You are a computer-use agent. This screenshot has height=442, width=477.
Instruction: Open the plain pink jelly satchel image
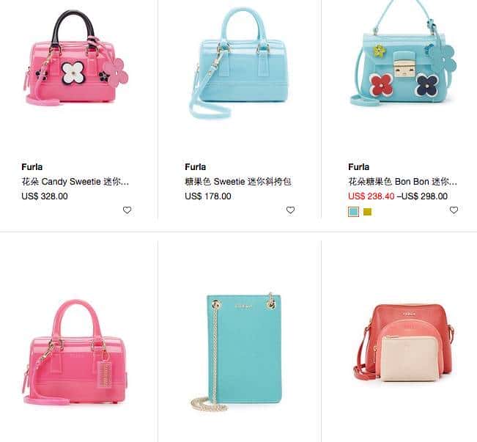point(75,352)
